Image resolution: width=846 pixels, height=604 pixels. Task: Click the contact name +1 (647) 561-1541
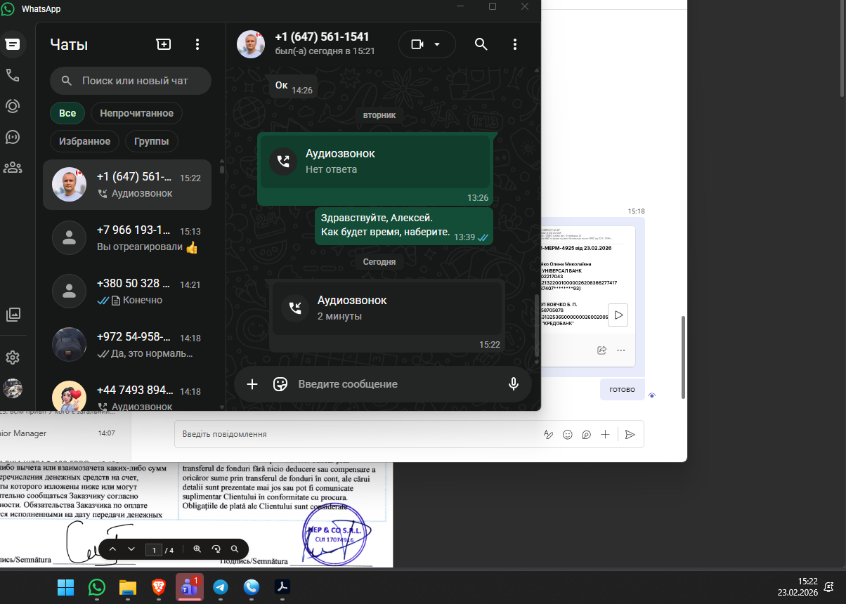click(322, 37)
